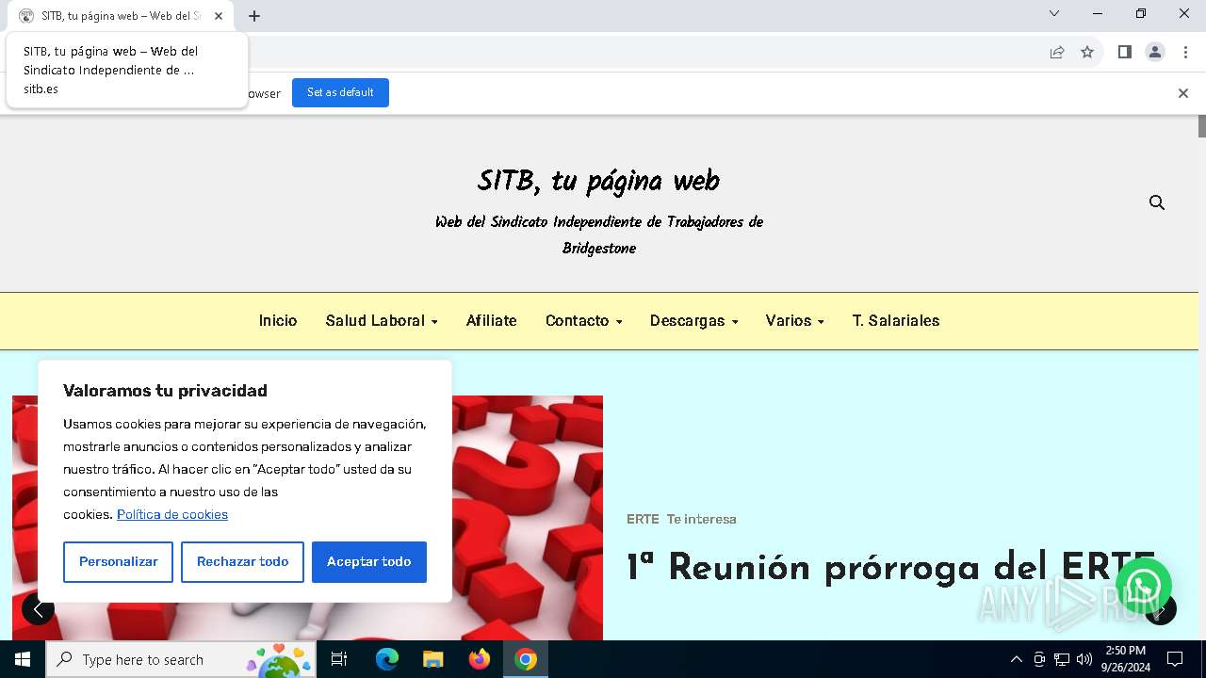Open the T. Salariales menu item
The width and height of the screenshot is (1206, 678).
pyautogui.click(x=896, y=321)
